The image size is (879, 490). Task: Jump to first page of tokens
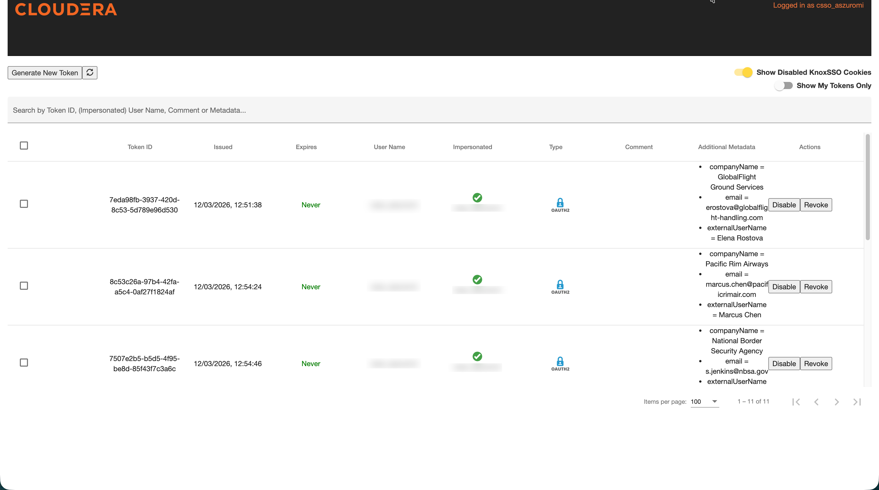796,402
